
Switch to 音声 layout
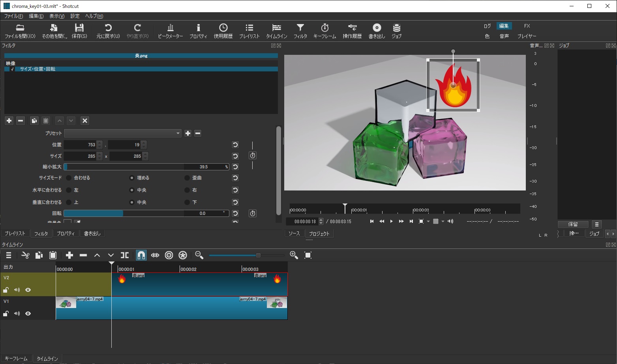tap(504, 36)
